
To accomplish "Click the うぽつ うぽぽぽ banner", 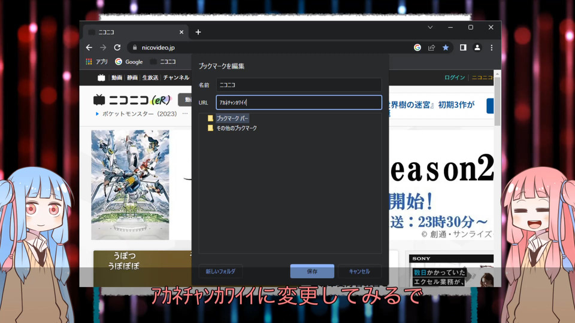I will [143, 269].
